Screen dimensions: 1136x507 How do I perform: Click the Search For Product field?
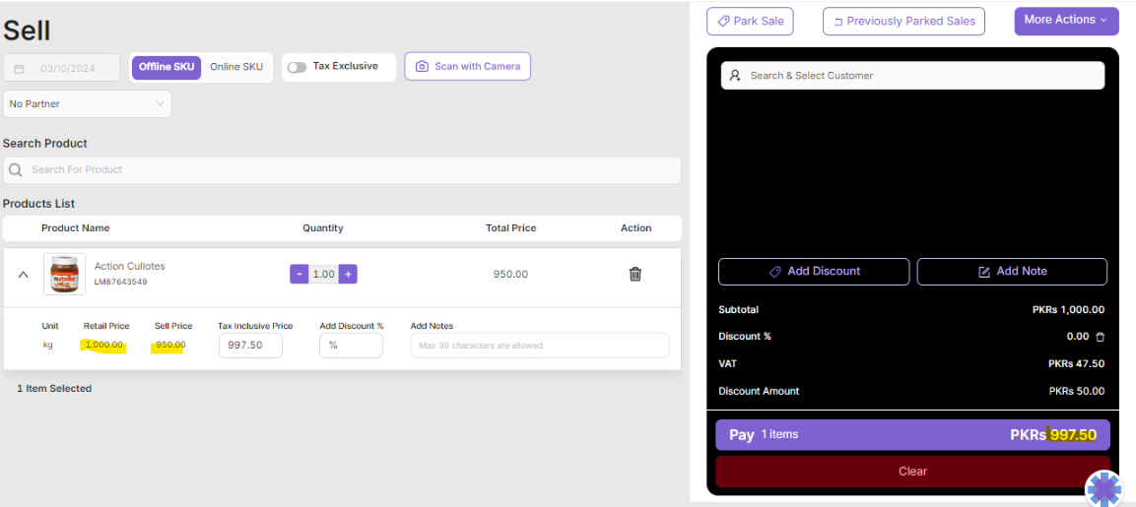[x=342, y=169]
